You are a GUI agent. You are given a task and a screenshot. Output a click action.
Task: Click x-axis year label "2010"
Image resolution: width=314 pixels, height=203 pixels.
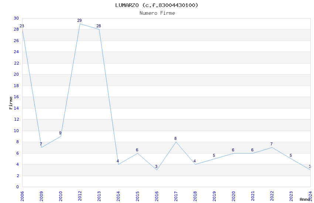point(61,196)
